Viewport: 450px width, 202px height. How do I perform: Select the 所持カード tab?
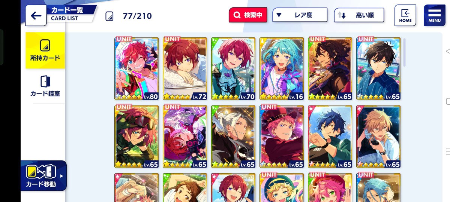[45, 50]
